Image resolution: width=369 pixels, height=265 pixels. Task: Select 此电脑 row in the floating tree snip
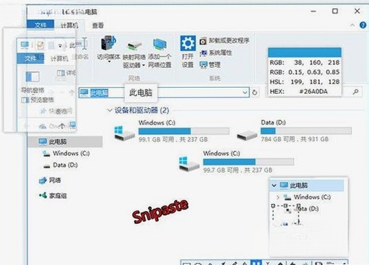click(x=307, y=185)
